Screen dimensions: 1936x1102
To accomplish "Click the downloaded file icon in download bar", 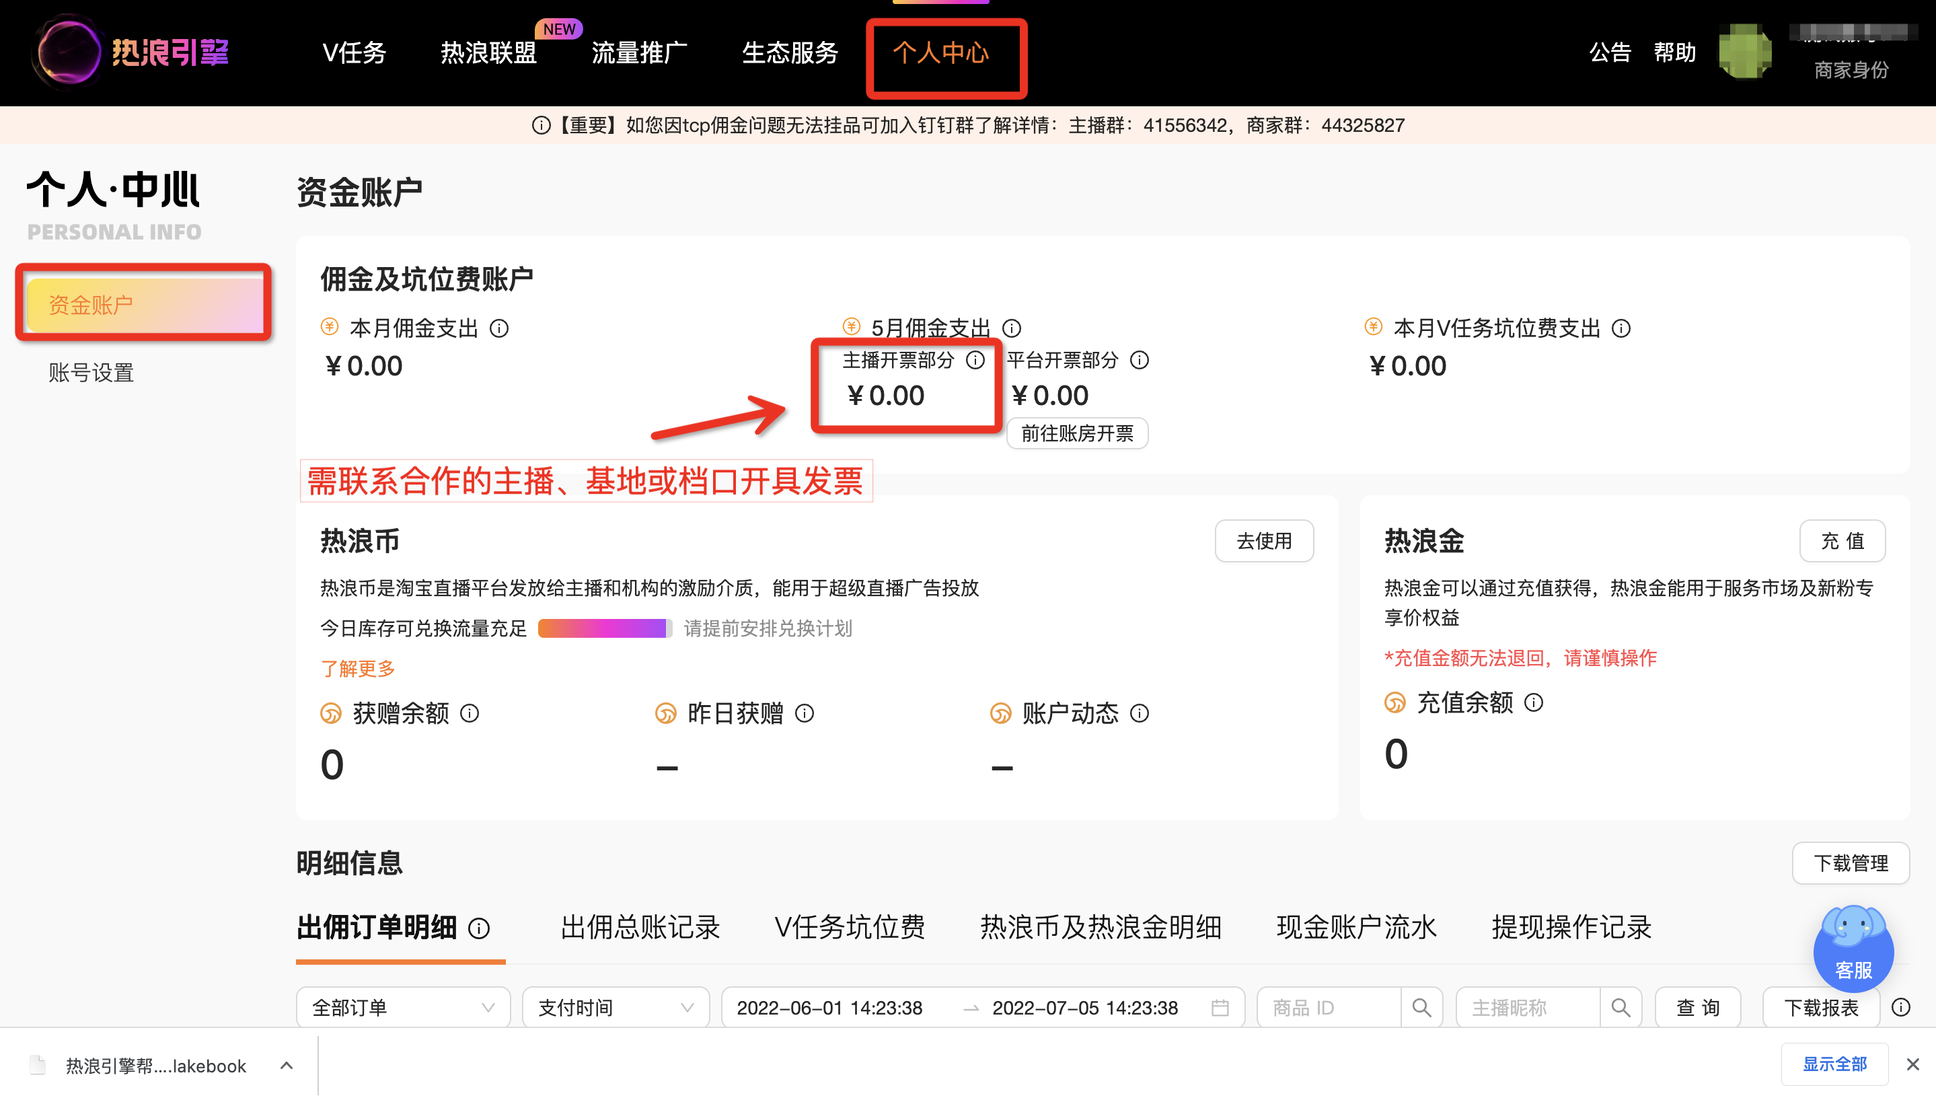I will click(x=38, y=1065).
